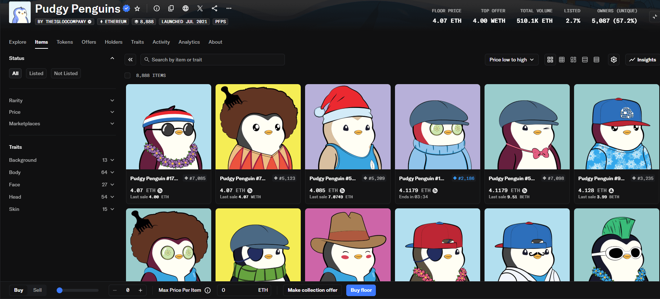Click Make collection offer button
The width and height of the screenshot is (660, 299).
(313, 290)
